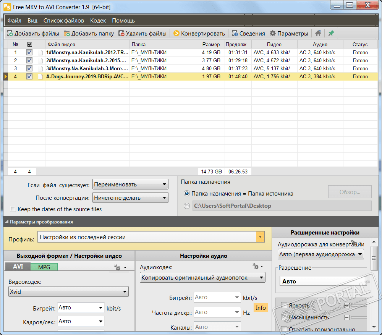Viewport: 382px width, 335px height.
Task: Open the video Битрейт dropdown
Action: tap(81, 308)
